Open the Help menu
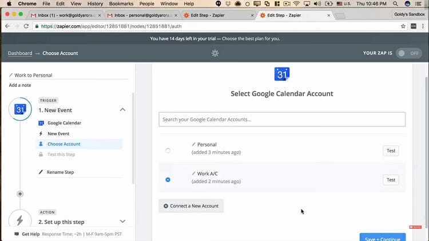 click(x=189, y=4)
